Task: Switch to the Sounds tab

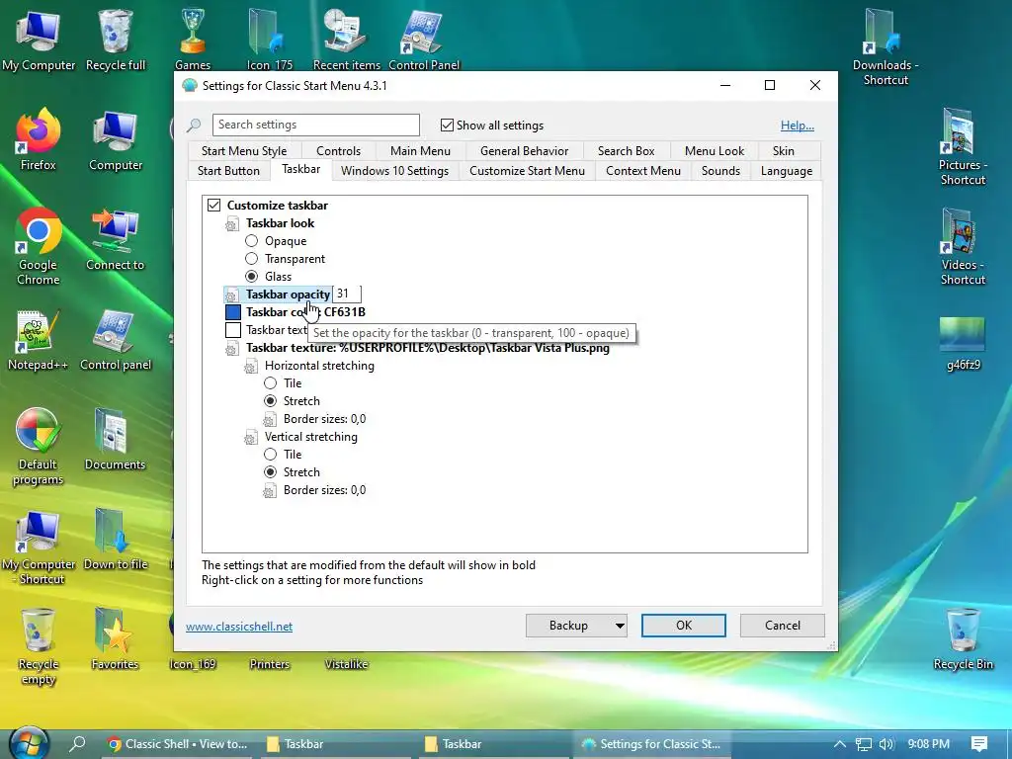Action: pyautogui.click(x=720, y=171)
